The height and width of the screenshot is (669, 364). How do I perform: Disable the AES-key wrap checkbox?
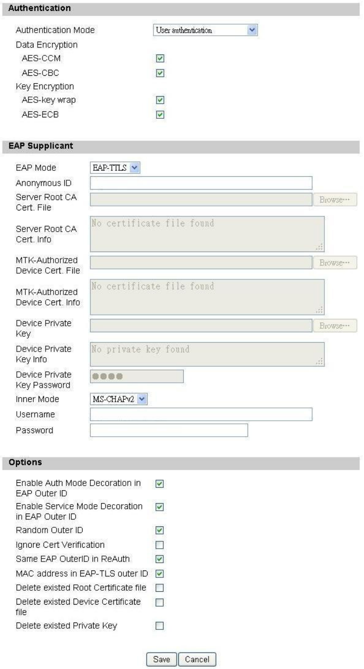point(160,100)
